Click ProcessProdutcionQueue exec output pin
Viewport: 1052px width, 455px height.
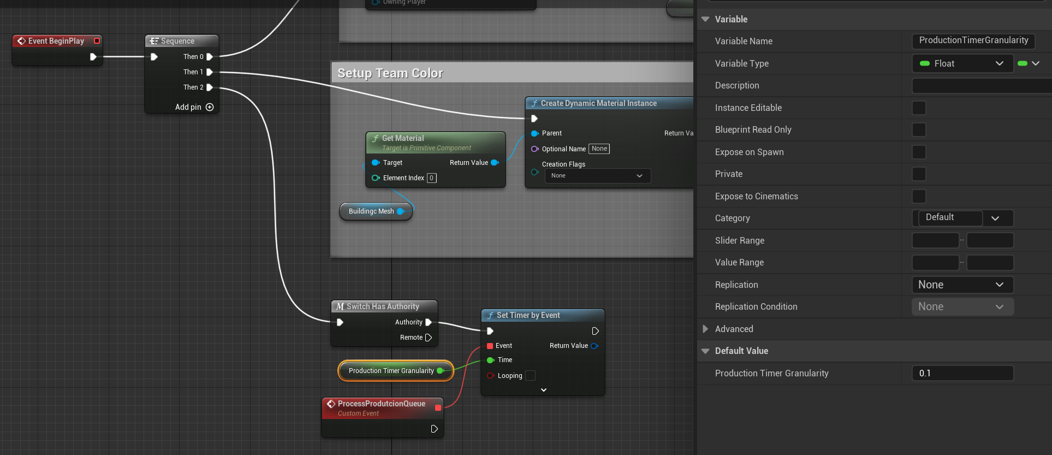434,429
